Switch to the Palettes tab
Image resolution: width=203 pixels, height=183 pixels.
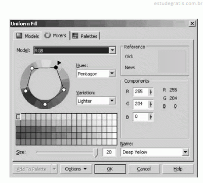tap(85, 36)
